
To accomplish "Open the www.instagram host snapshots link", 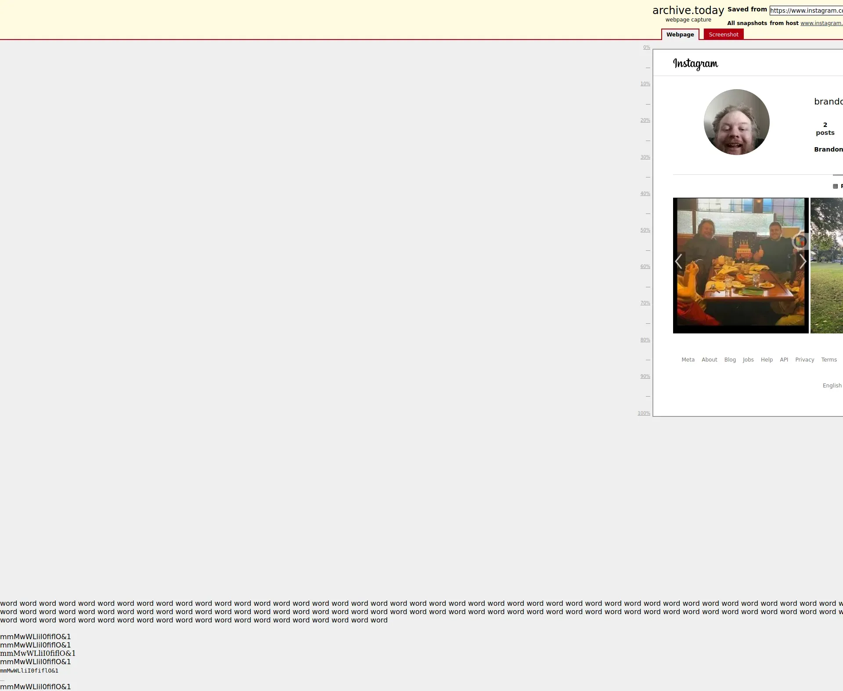I will pos(821,23).
